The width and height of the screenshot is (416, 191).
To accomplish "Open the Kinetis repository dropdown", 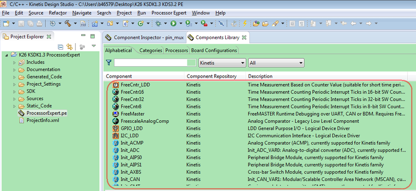I will click(x=222, y=63).
